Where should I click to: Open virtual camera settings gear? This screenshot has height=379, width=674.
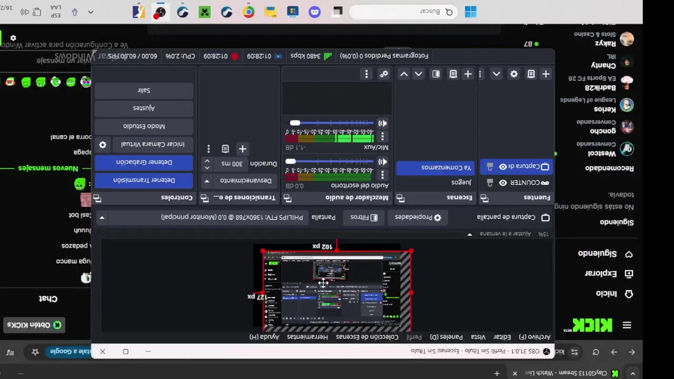click(x=103, y=144)
